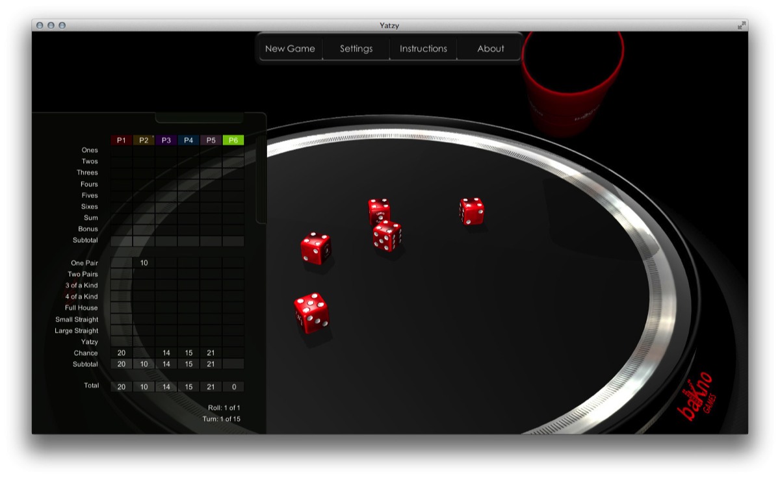Score Large Straight in the P6 column cell
Image resolution: width=780 pixels, height=478 pixels.
(x=233, y=331)
